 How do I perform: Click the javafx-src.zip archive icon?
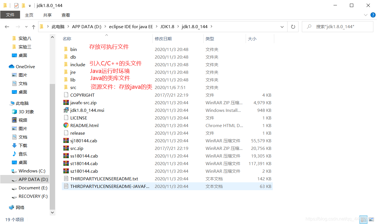coord(66,103)
